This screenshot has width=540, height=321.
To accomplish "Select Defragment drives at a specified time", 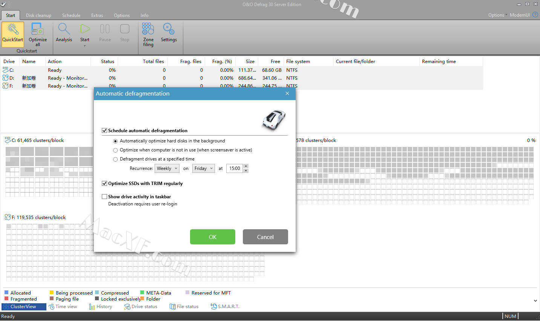I will (115, 159).
